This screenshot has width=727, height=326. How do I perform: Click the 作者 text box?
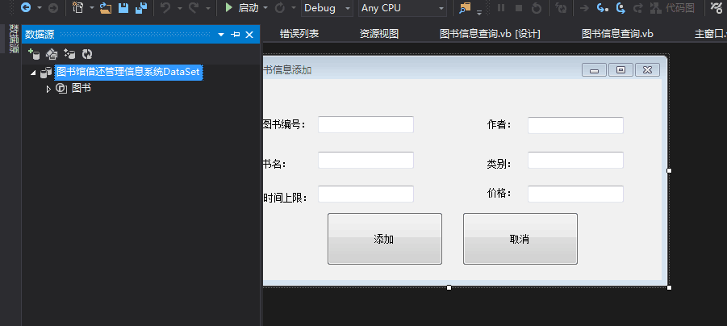pos(575,125)
